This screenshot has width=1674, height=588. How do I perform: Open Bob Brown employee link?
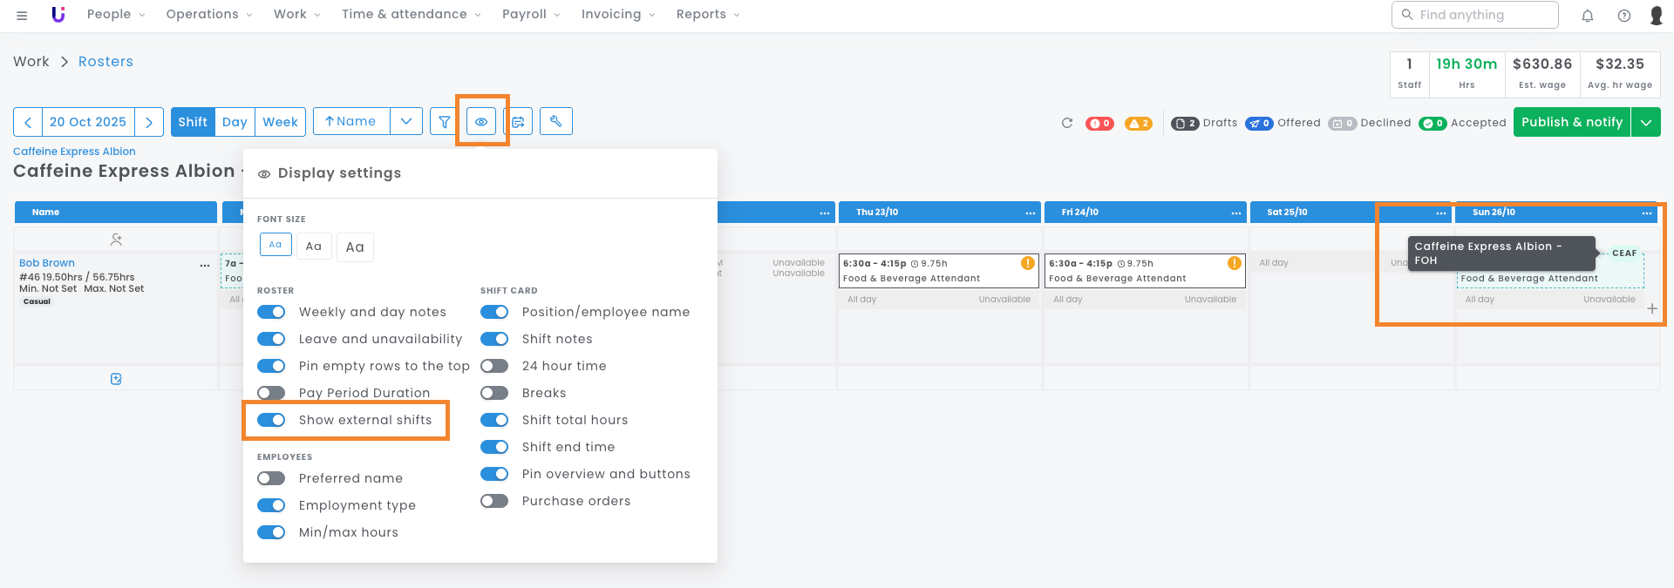click(x=47, y=263)
